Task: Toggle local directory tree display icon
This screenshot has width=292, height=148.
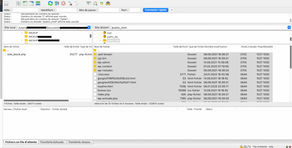Action: 25,3
